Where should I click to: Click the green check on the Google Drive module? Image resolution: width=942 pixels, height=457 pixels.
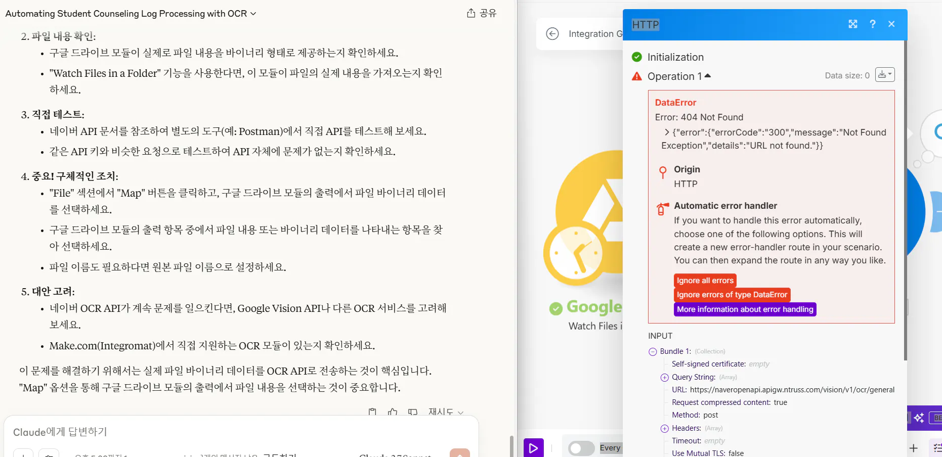point(555,308)
